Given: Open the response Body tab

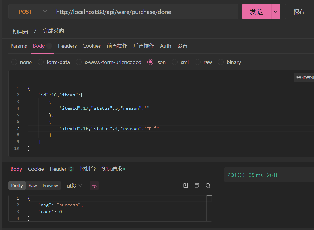Looking at the screenshot, I should (16, 169).
